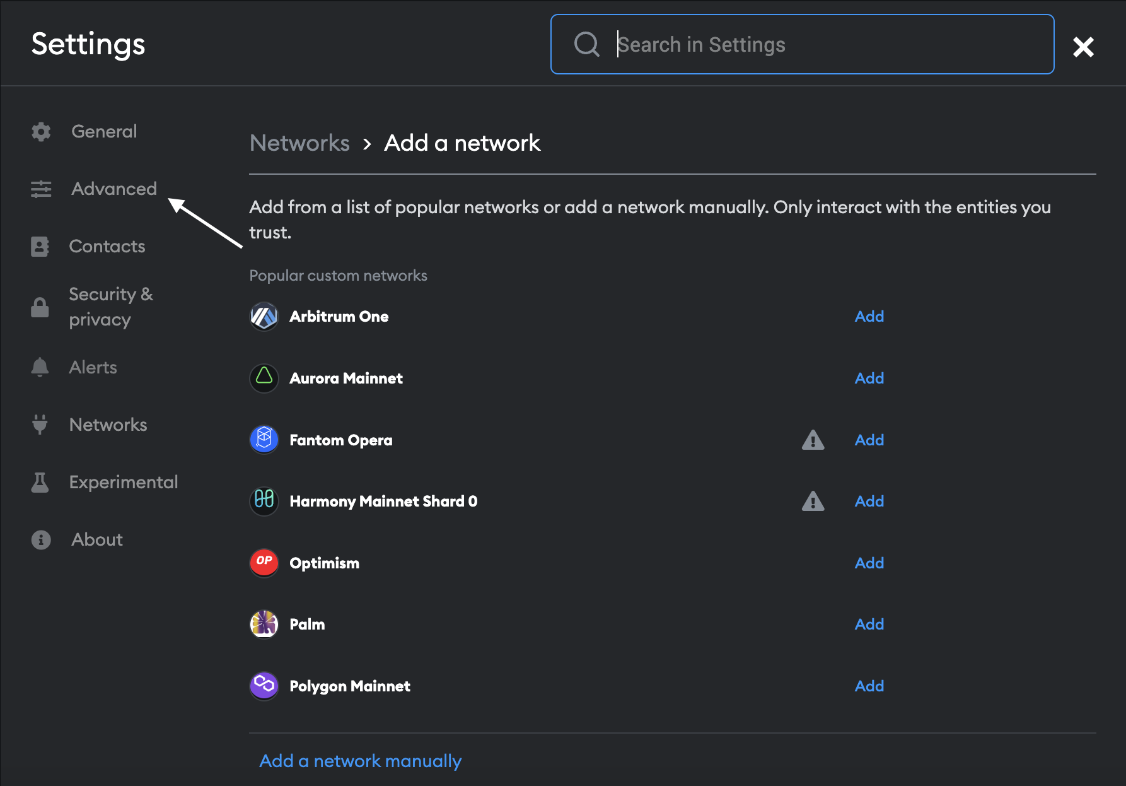Switch to the Alerts tab
This screenshot has height=786, width=1126.
(x=93, y=367)
